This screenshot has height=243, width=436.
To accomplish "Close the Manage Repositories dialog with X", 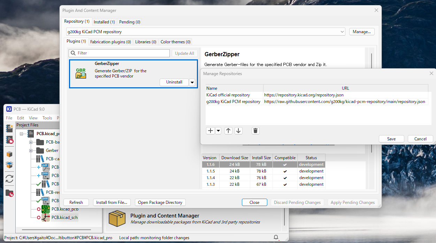I will 431,73.
